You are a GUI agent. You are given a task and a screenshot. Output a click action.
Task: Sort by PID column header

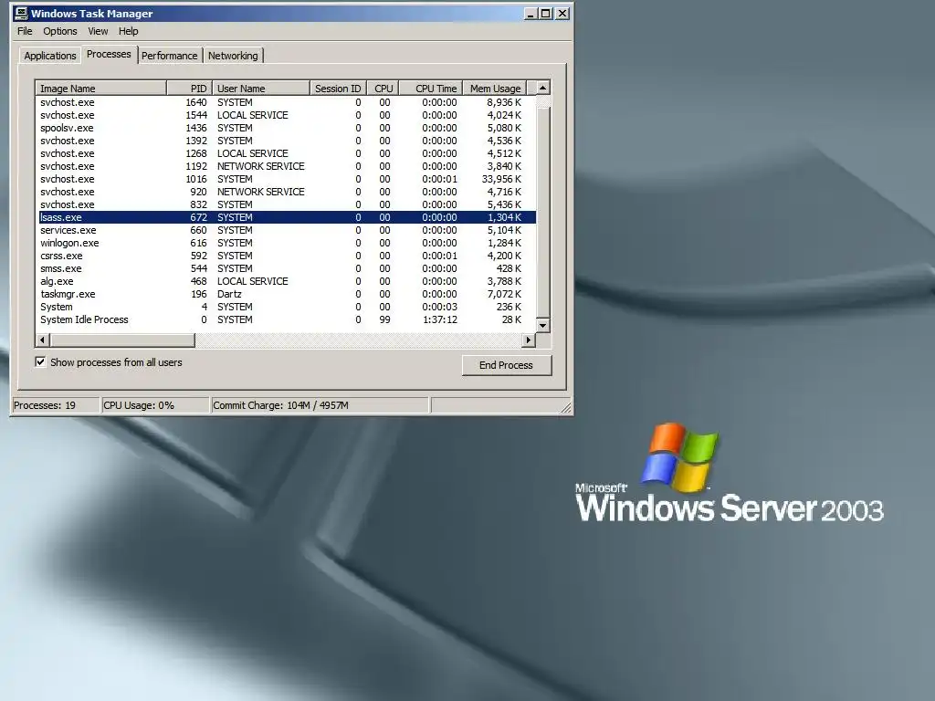[x=189, y=89]
